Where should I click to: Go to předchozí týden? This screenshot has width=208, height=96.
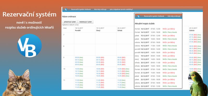tap(70, 22)
